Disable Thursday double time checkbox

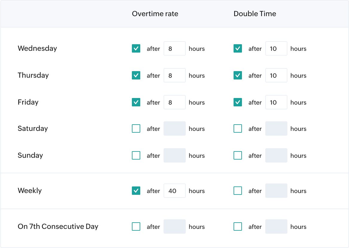pos(238,75)
